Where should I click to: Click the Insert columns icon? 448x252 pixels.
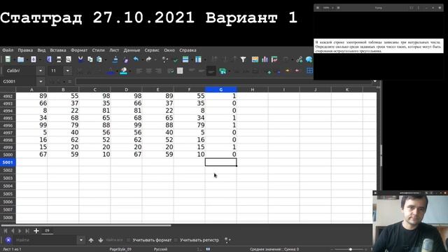click(x=198, y=59)
